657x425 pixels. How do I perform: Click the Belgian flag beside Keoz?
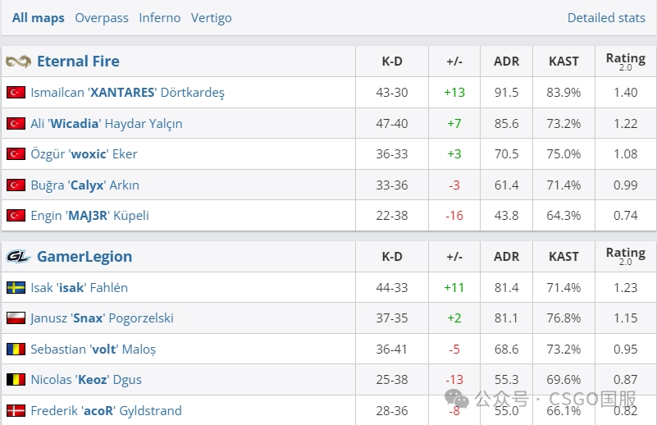tap(16, 380)
